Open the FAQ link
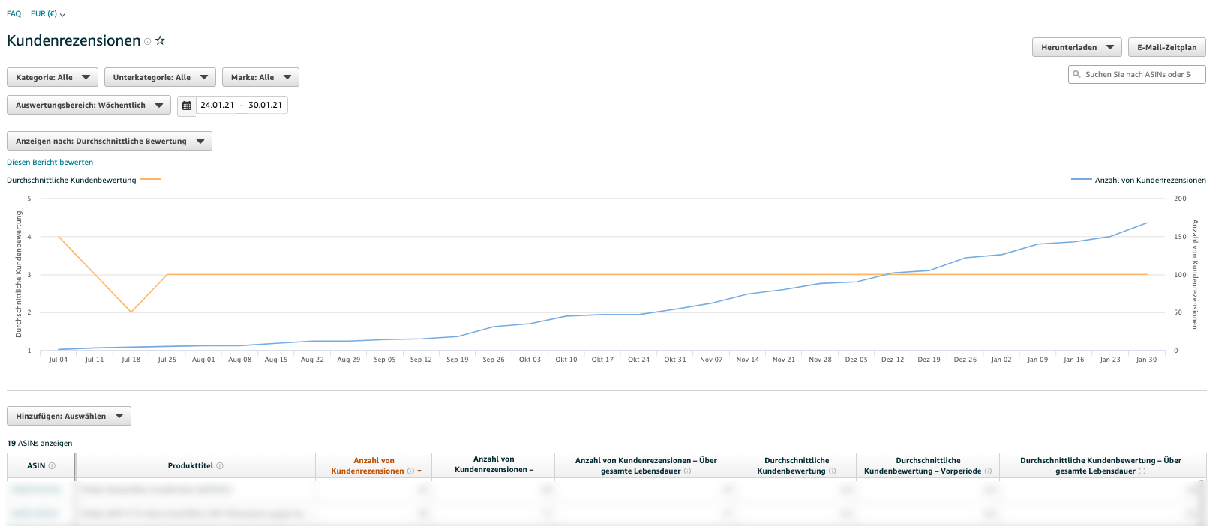The height and width of the screenshot is (526, 1219). 14,13
